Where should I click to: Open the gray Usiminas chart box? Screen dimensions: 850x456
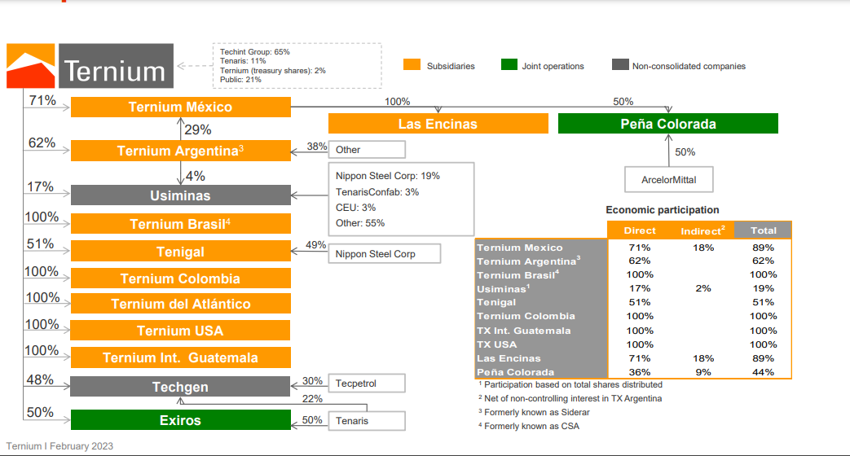[x=180, y=195]
